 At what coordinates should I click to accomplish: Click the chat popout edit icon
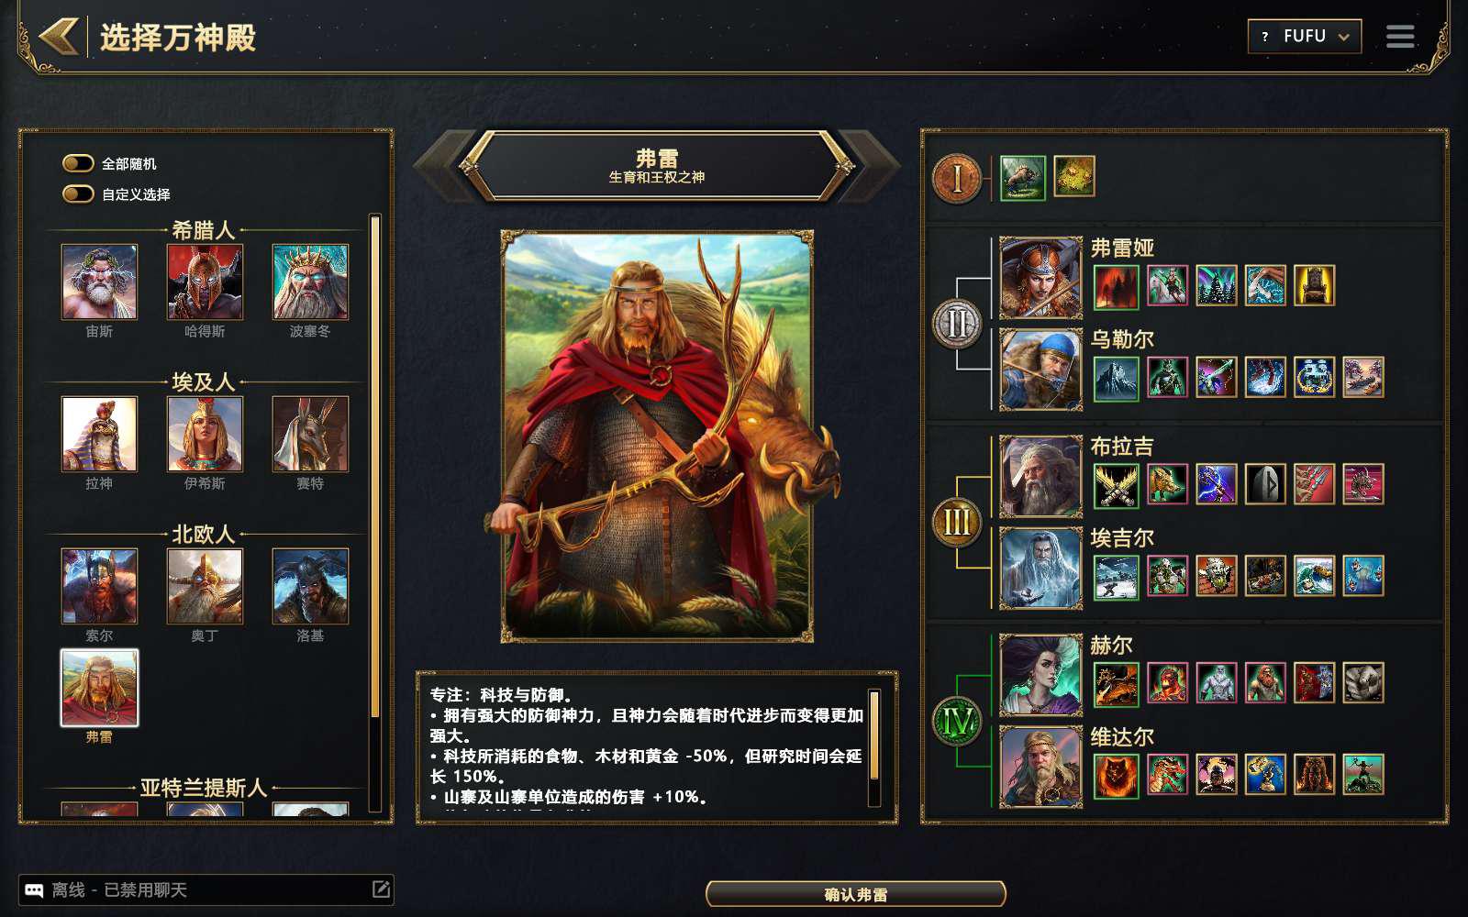click(x=381, y=889)
